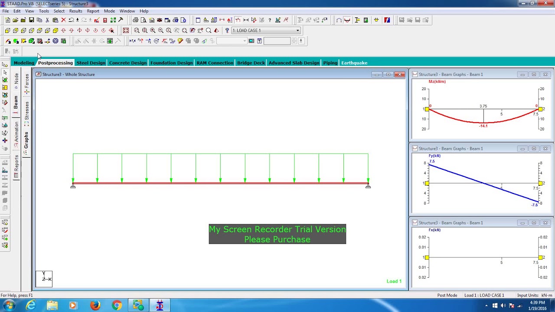This screenshot has width=555, height=312.
Task: Click the Mz bending moment display icon
Action: (x=172, y=41)
